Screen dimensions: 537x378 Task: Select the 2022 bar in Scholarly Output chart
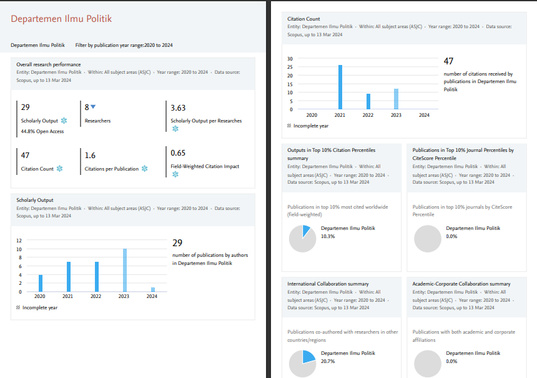click(97, 277)
